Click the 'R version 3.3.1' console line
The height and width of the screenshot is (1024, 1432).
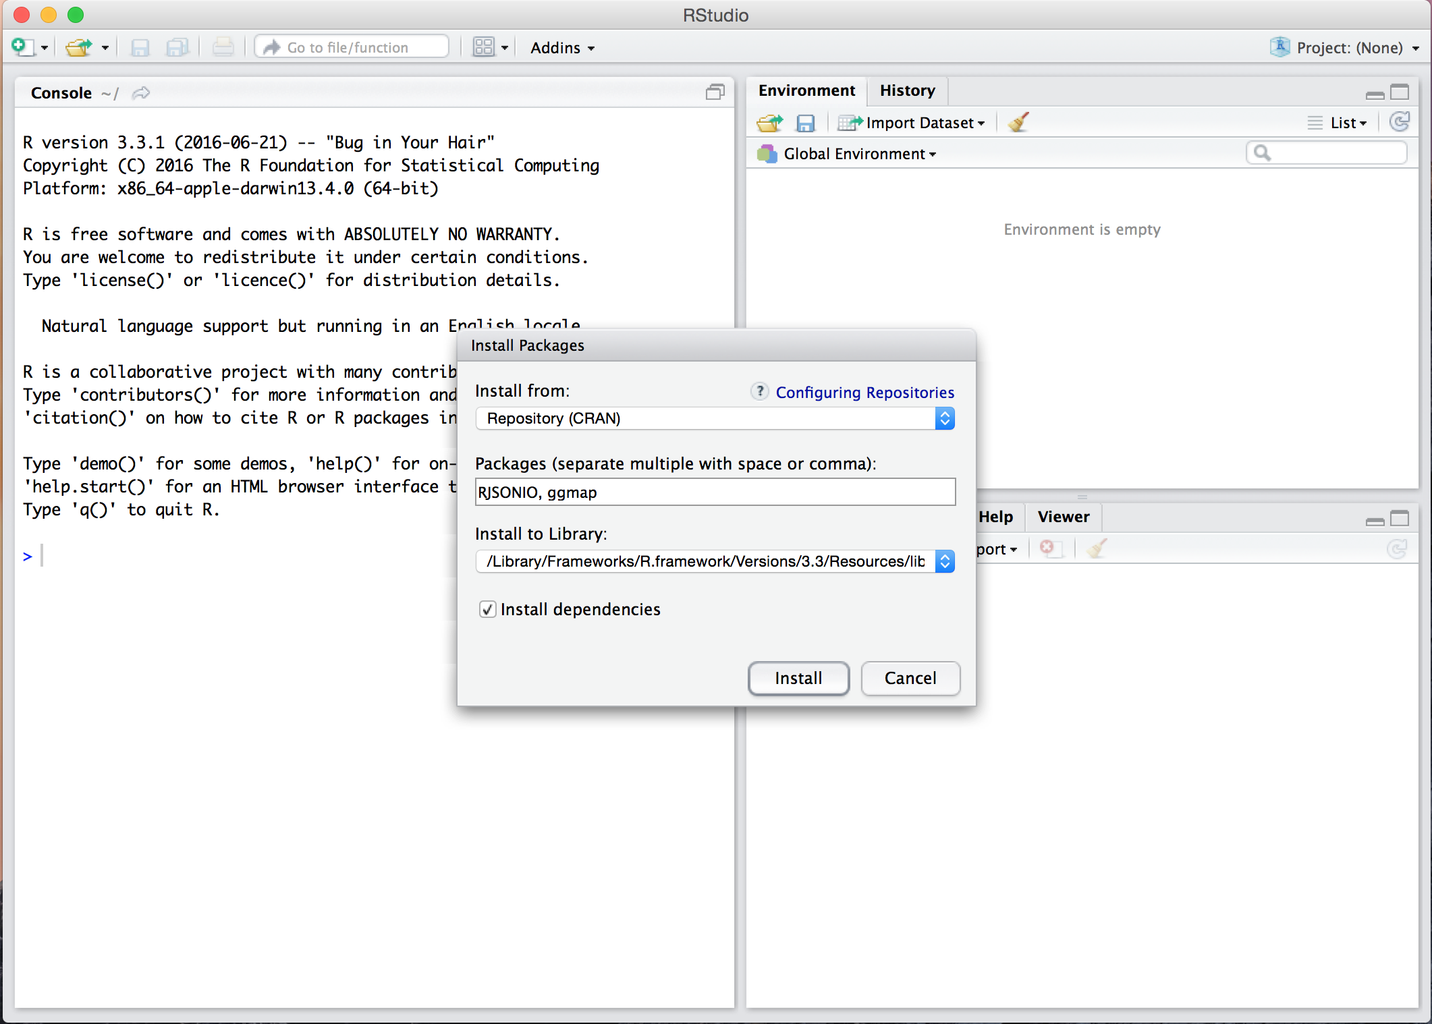coord(259,142)
